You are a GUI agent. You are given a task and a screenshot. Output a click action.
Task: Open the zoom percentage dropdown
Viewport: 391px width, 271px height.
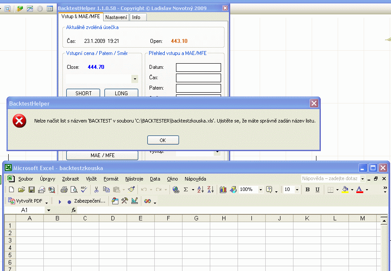coord(261,190)
